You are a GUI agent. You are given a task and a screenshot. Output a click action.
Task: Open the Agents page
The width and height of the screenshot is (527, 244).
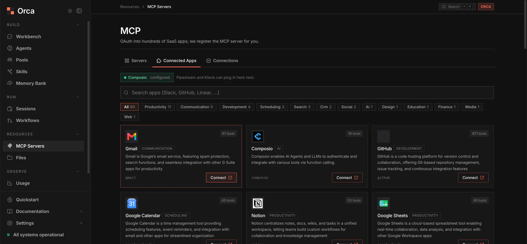[x=43, y=48]
